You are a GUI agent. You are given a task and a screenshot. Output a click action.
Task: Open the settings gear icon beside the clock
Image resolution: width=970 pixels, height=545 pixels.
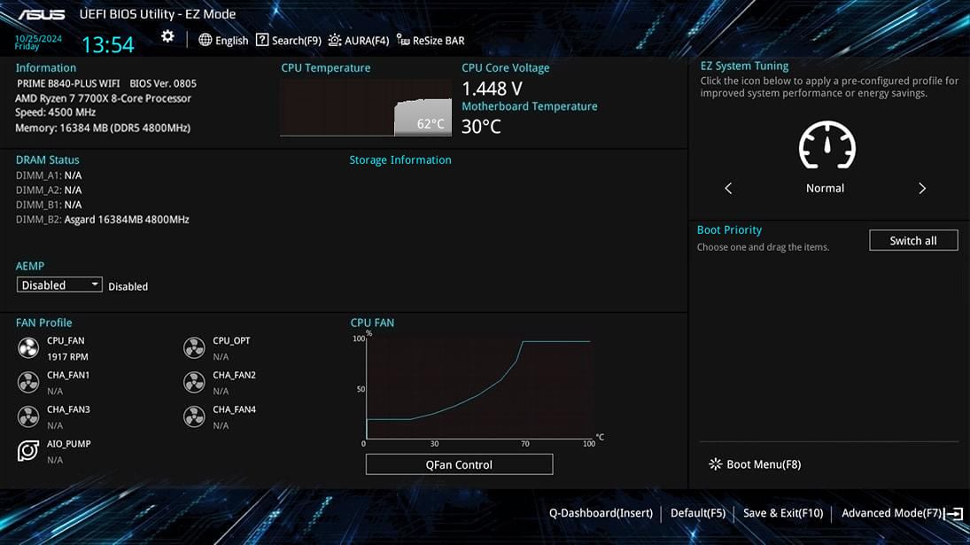(x=167, y=36)
